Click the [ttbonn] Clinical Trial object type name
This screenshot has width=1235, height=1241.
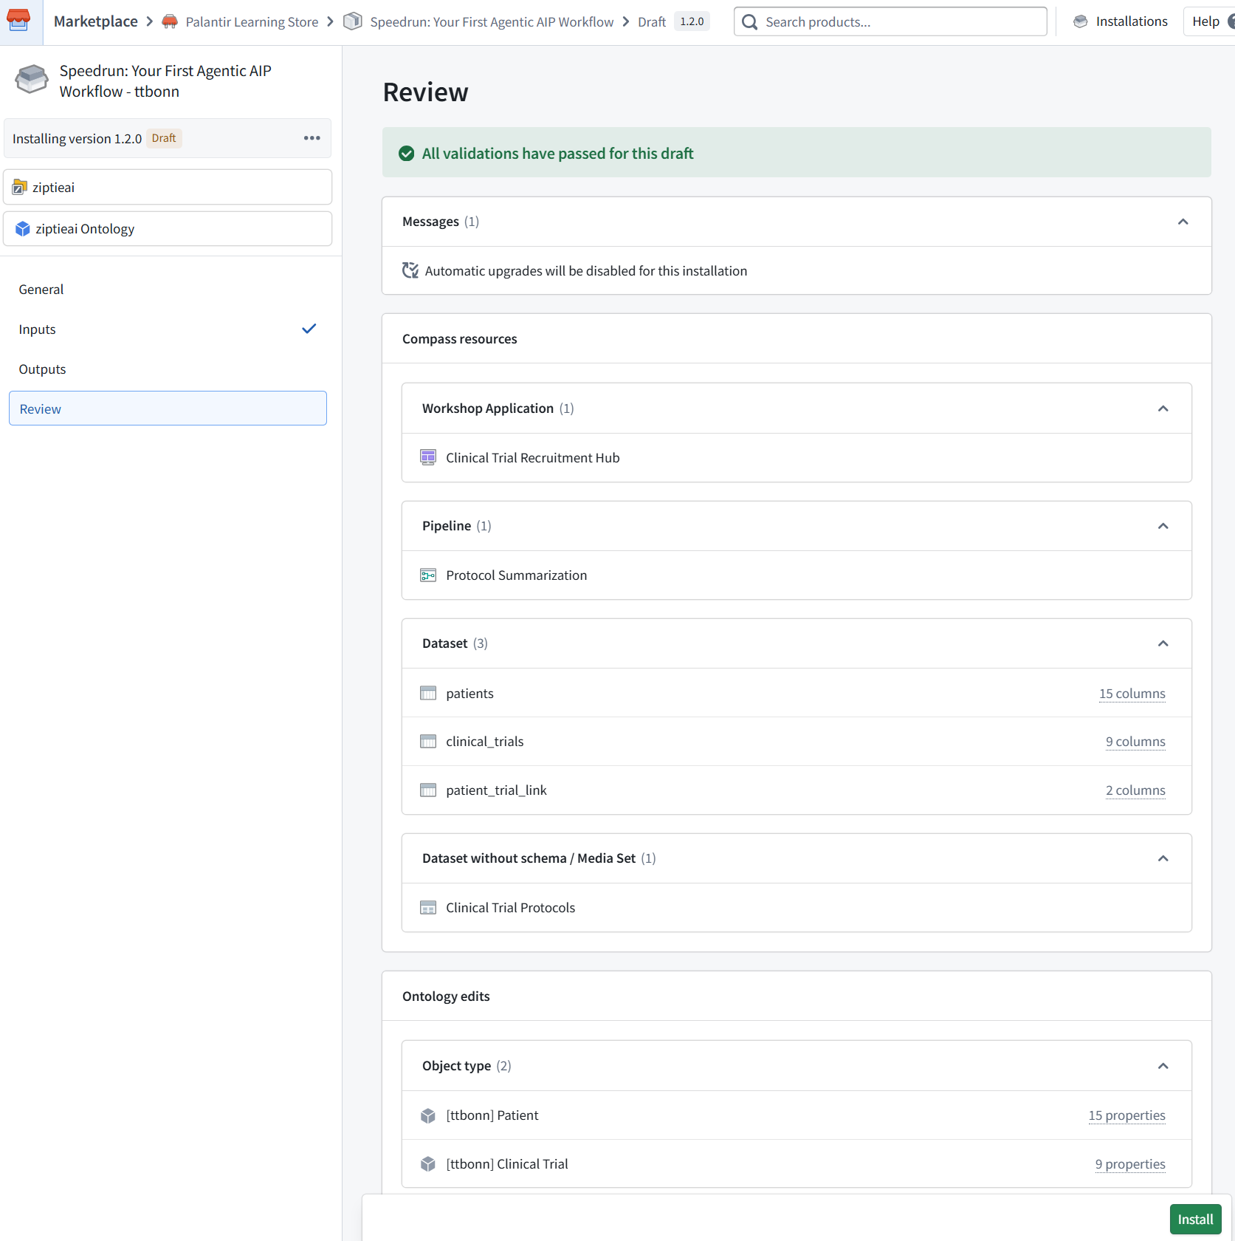pos(507,1164)
